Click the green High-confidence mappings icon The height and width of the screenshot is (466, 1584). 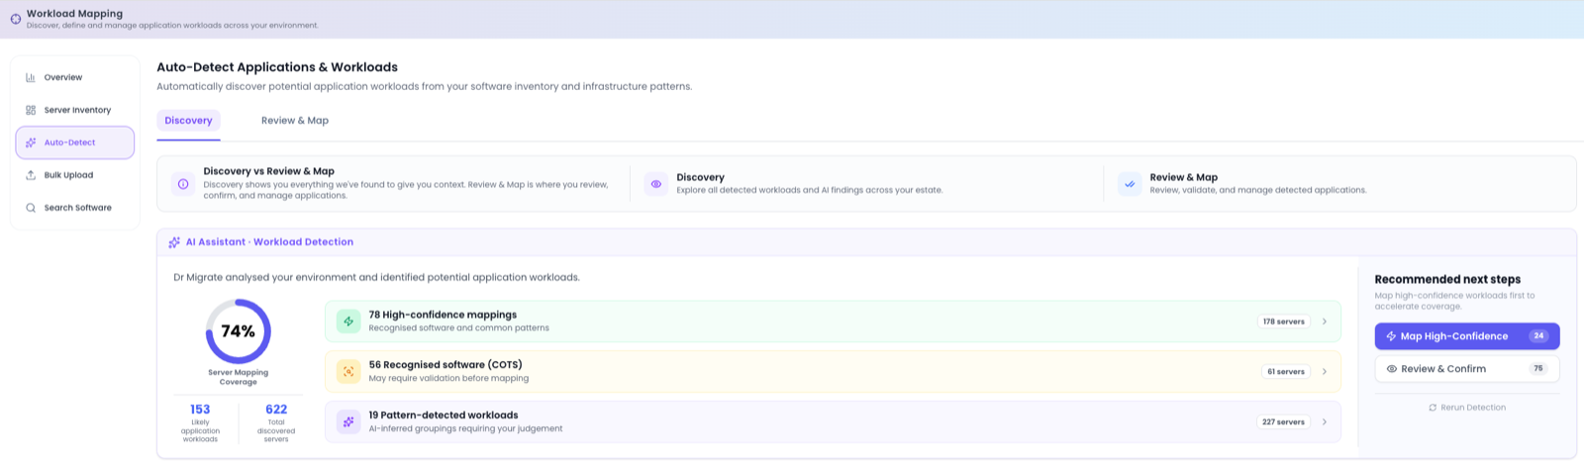[348, 321]
